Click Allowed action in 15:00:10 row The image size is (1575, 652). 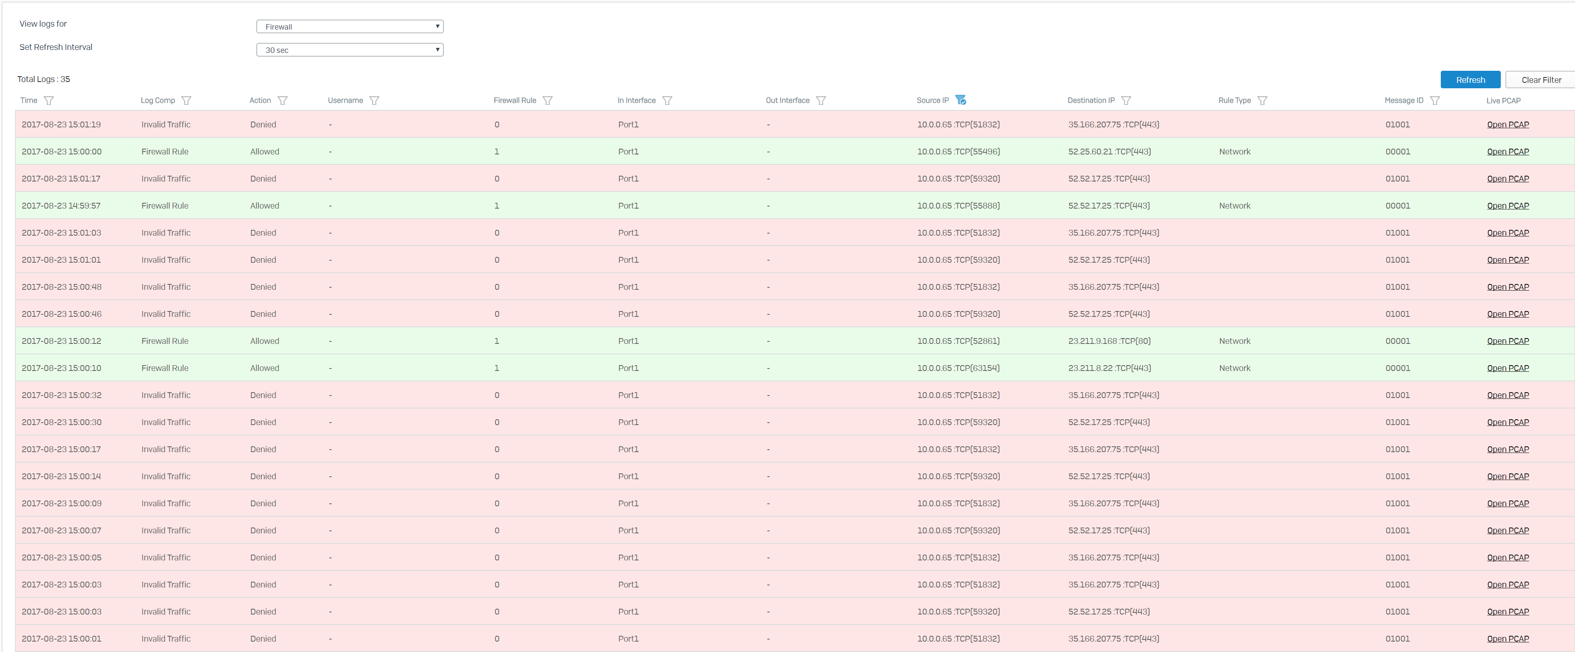[265, 368]
